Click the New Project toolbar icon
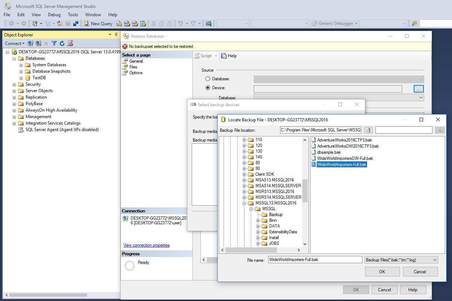 (35, 23)
